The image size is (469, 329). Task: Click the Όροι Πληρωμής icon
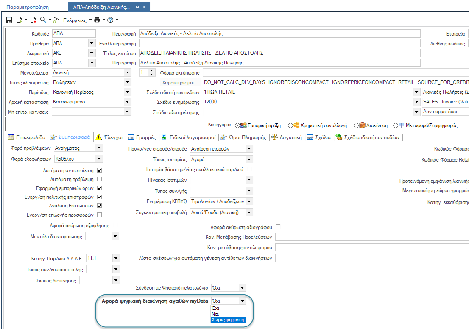pyautogui.click(x=223, y=137)
